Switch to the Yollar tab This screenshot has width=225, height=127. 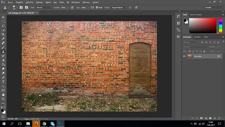tap(206, 37)
